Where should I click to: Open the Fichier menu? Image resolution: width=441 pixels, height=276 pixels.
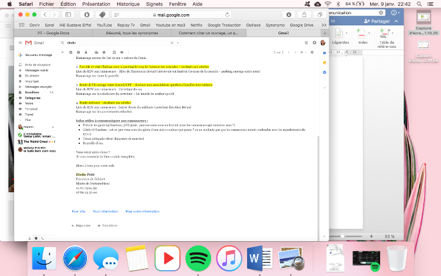pos(47,4)
